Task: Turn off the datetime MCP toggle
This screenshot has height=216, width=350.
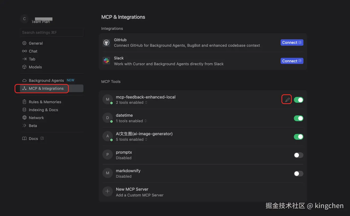Action: pos(299,118)
